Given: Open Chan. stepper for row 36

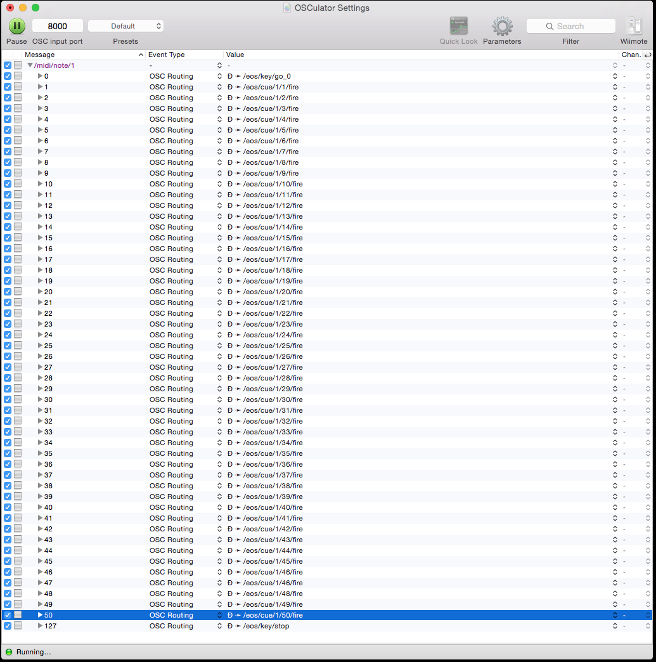Looking at the screenshot, I should point(648,464).
